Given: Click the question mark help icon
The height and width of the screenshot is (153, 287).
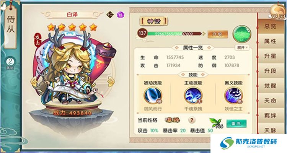Looking at the screenshot, I should click(192, 120).
